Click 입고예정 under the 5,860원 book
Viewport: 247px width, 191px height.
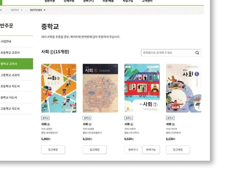tap(53, 149)
